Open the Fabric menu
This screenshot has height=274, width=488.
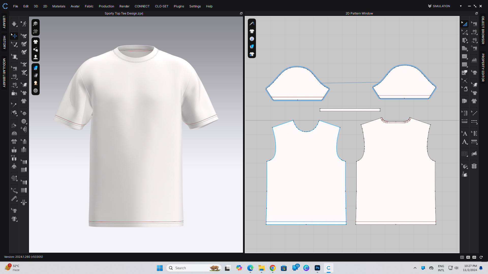[89, 6]
